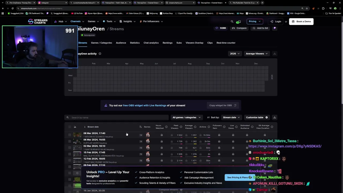
Task: Switch to the Instagram browser tab
Action: coord(53,3)
